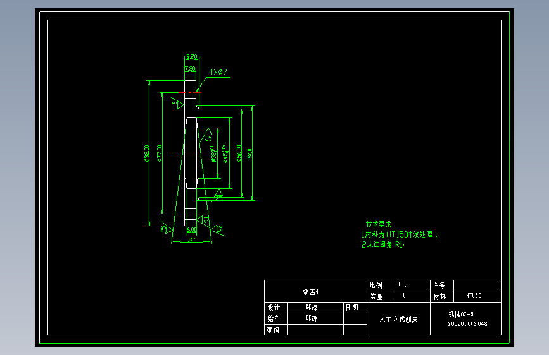Click the ø45 toleranced dimension text
This screenshot has height=355, width=549.
pyautogui.click(x=226, y=154)
